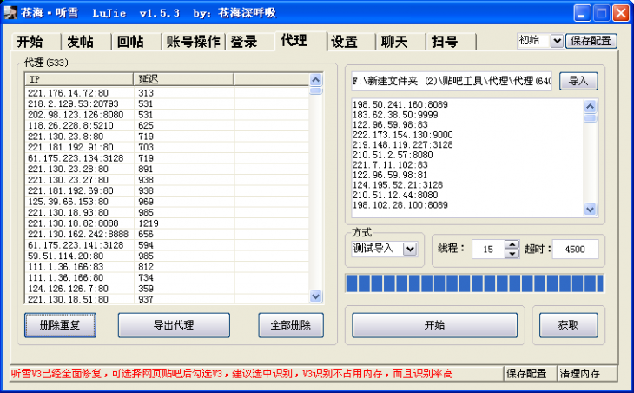Sort proxy list by 延迟 column header

pos(182,79)
